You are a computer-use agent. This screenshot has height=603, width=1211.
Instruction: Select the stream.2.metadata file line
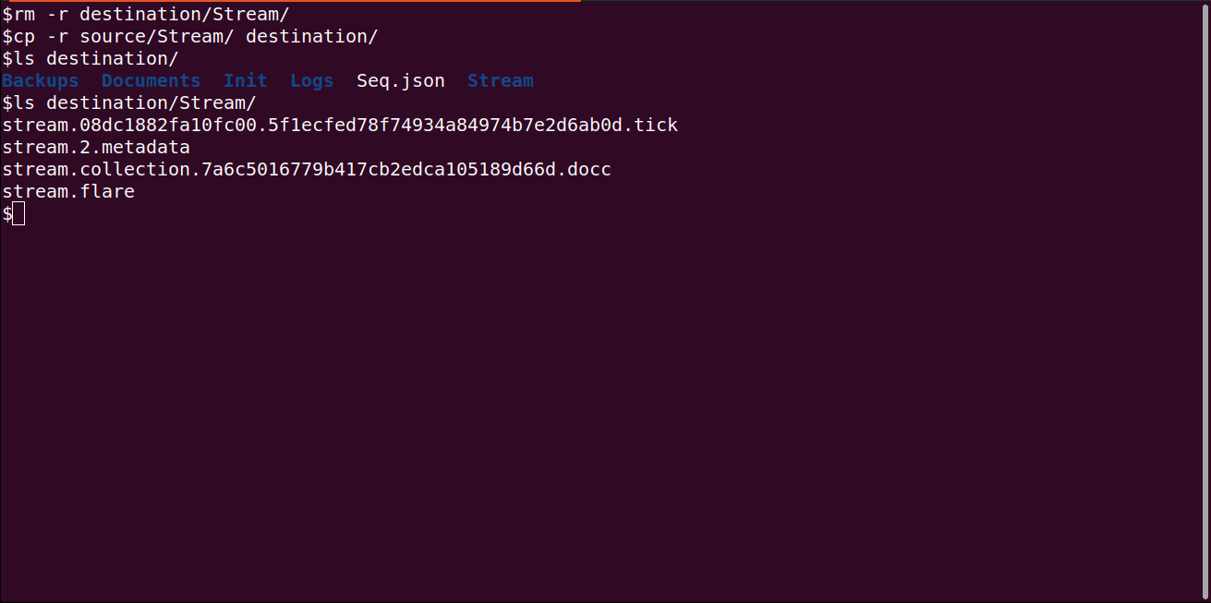(x=96, y=148)
